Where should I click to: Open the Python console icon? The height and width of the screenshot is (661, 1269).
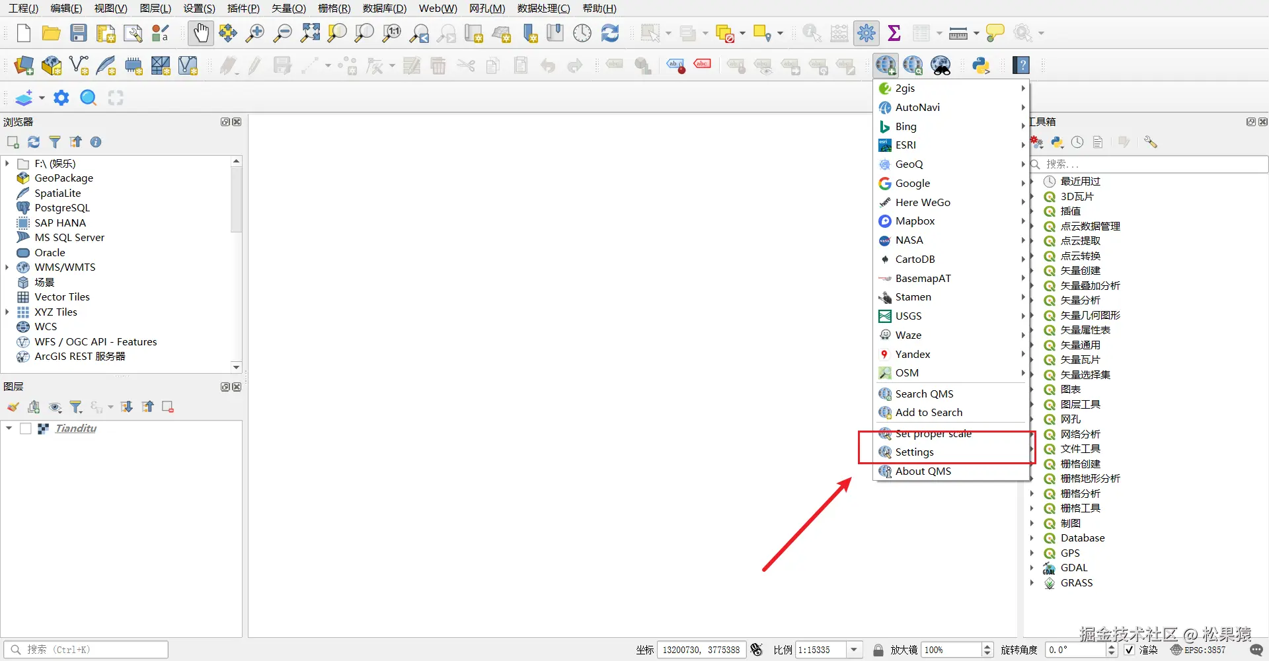981,65
